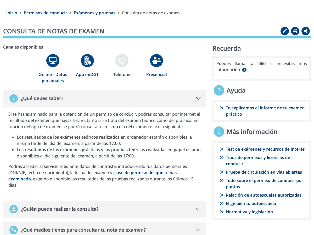This screenshot has height=235, width=314.
Task: Open Normativa y legislación link
Action: 249,212
